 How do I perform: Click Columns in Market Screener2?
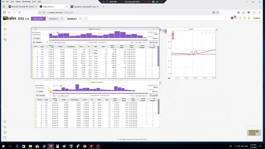click(x=41, y=96)
